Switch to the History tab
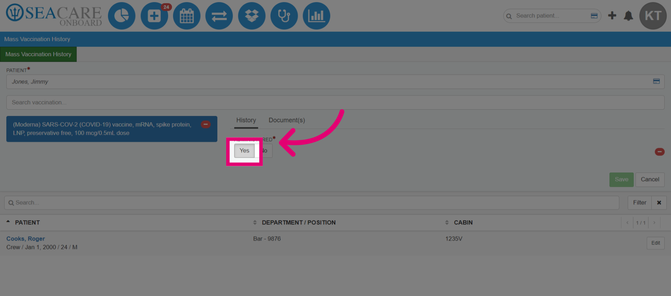Viewport: 671px width, 296px height. [246, 120]
